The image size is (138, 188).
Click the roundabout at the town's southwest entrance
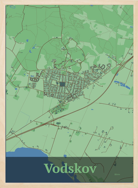(x=49, y=111)
